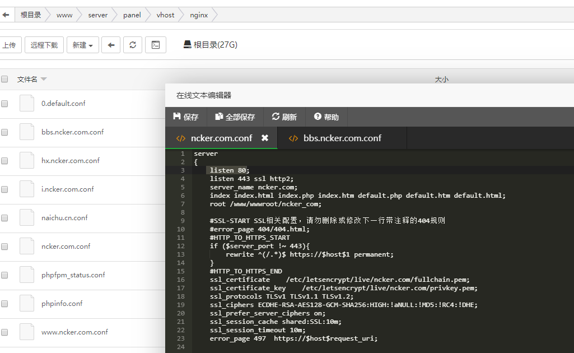
Task: Click file icon of hx.ncker.com.conf
Action: (x=27, y=160)
